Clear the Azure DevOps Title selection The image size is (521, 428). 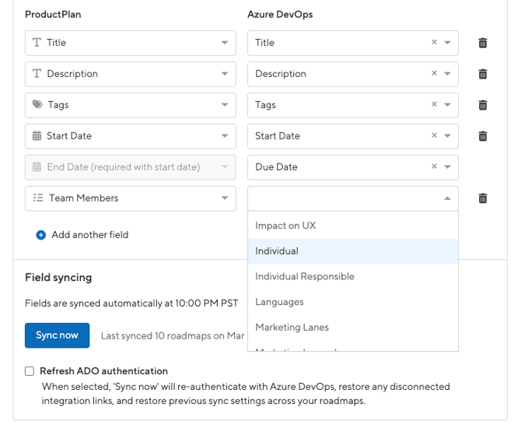[x=434, y=43]
